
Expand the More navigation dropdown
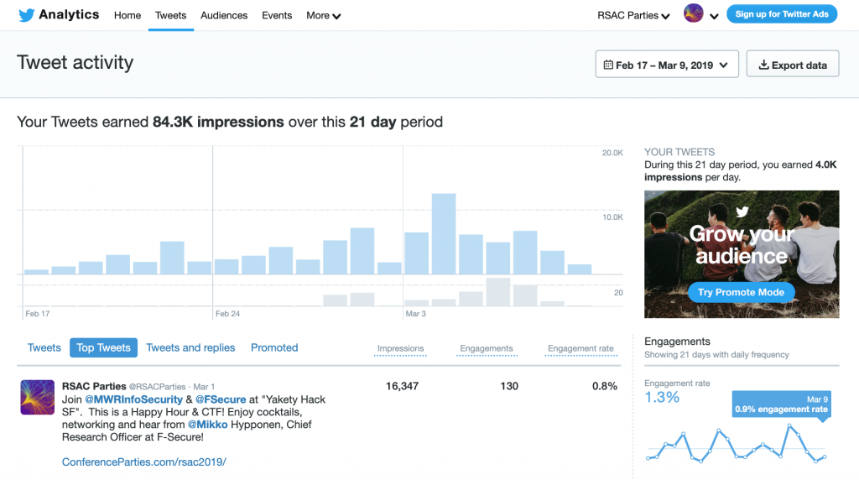323,15
